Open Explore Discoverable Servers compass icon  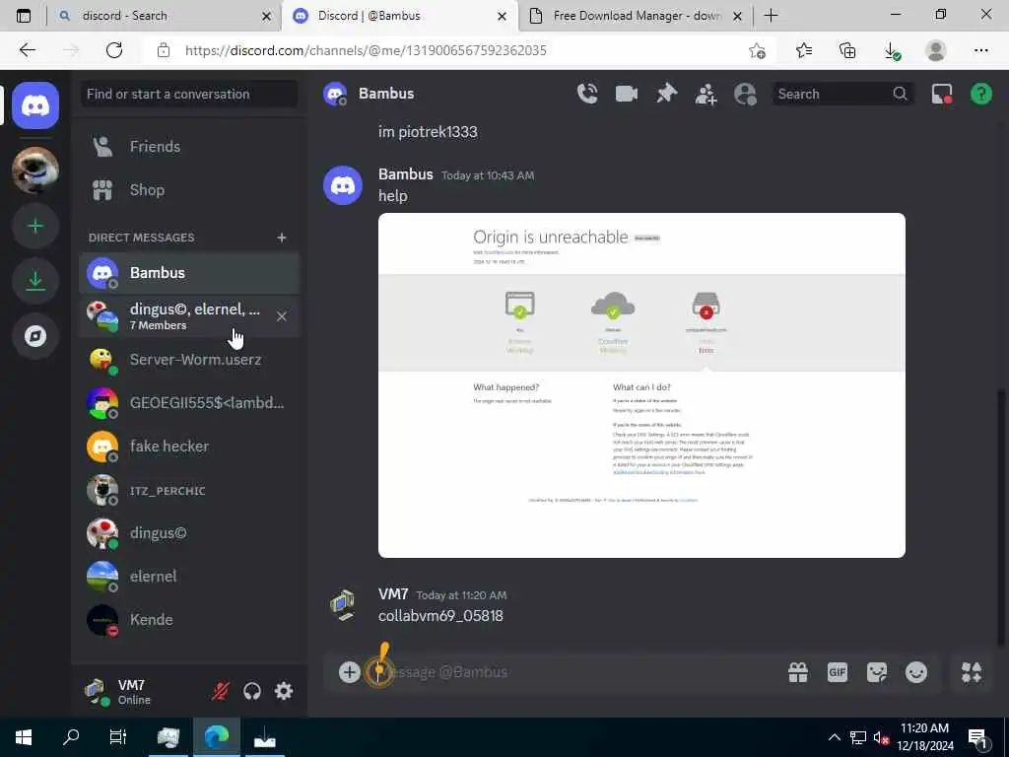(35, 336)
